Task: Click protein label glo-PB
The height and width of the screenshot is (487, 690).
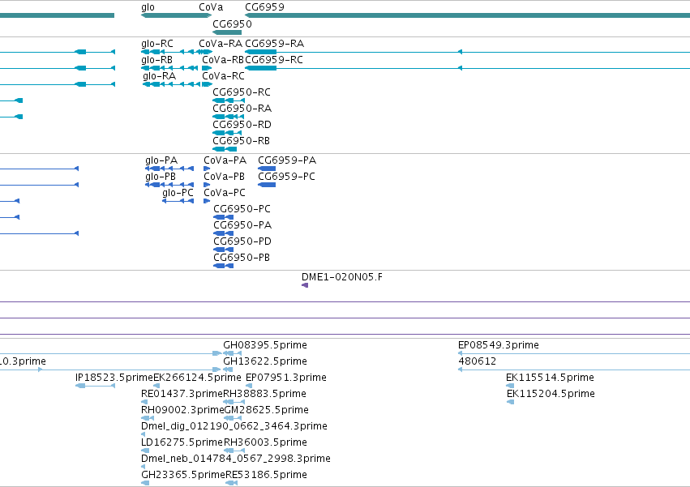Action: (x=161, y=177)
